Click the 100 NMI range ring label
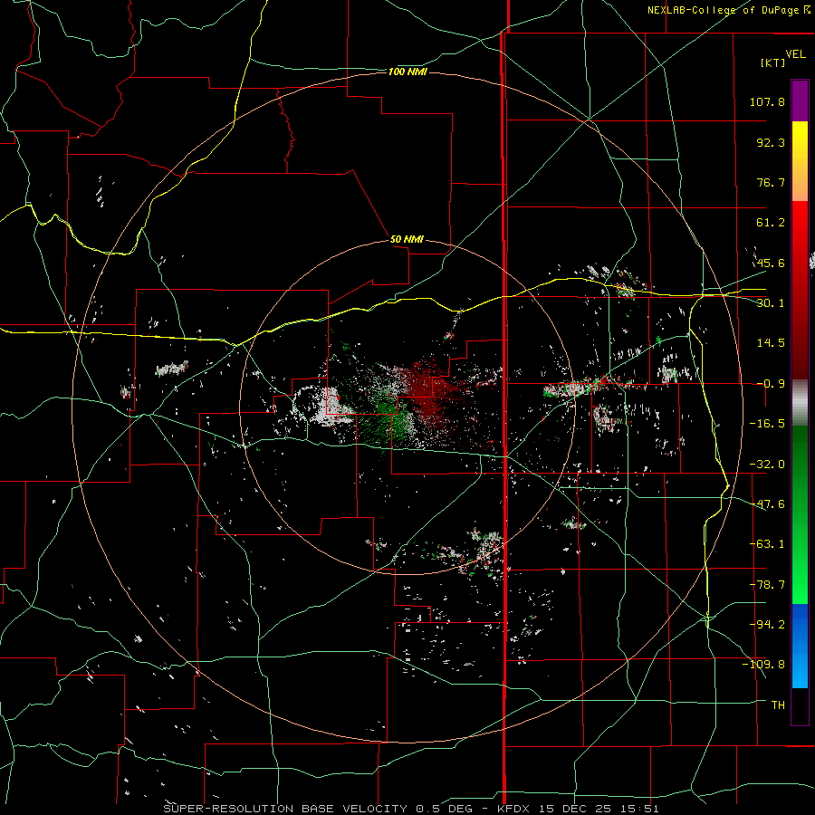 pyautogui.click(x=407, y=72)
